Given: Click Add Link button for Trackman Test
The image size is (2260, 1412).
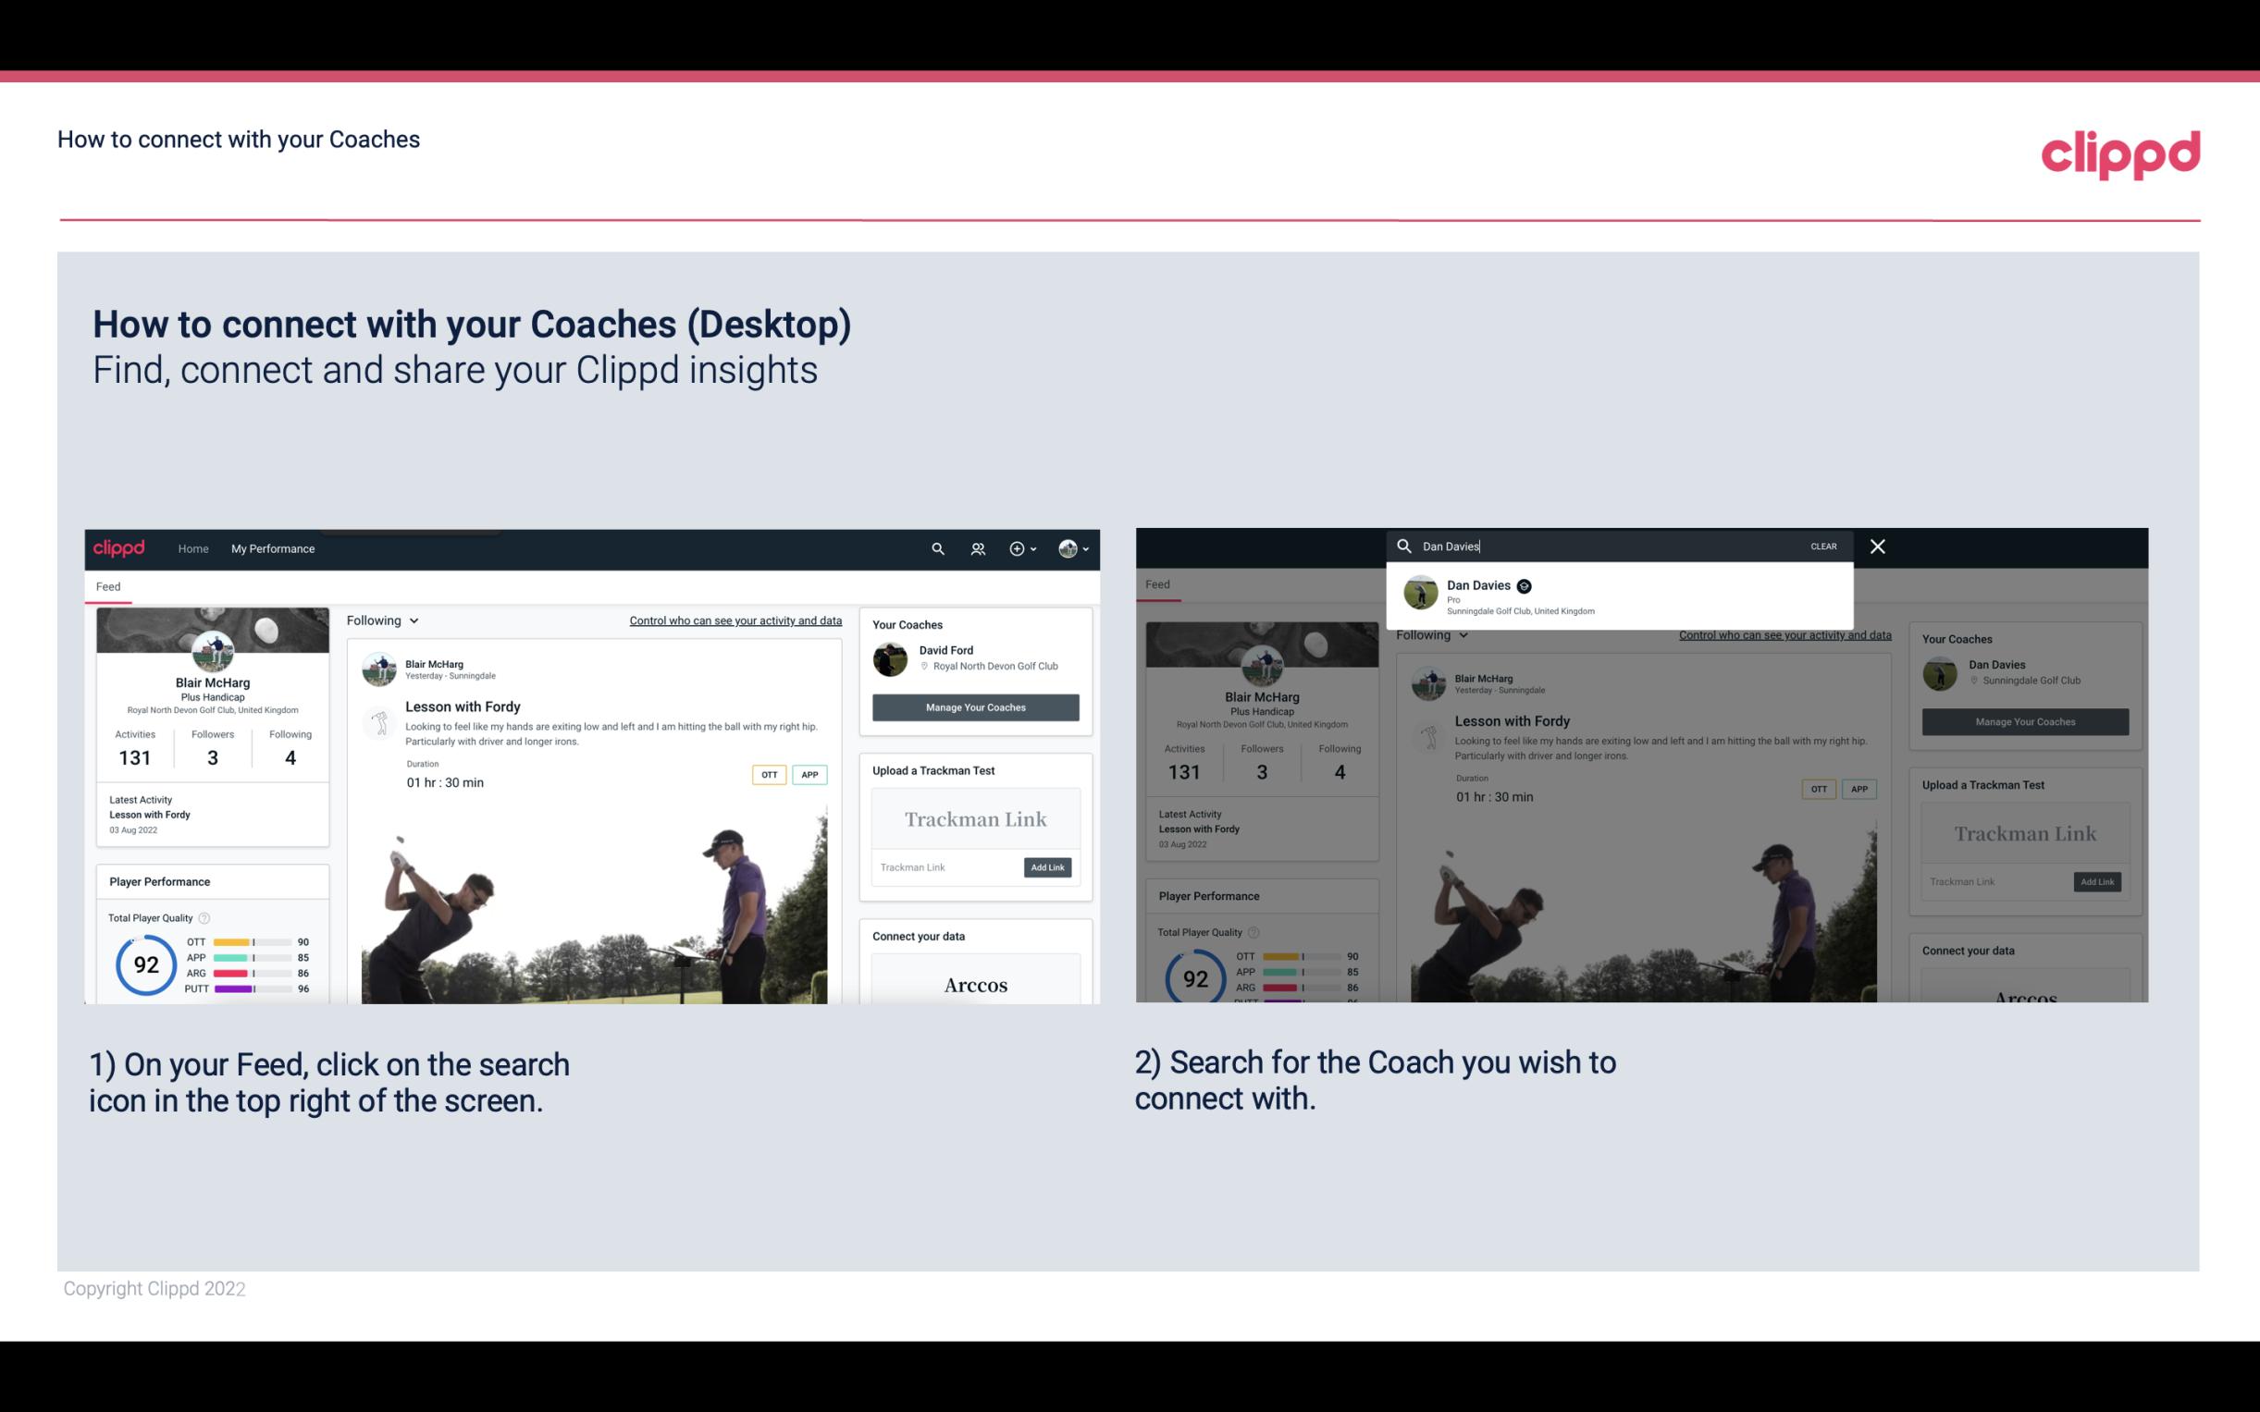Looking at the screenshot, I should 1046,867.
